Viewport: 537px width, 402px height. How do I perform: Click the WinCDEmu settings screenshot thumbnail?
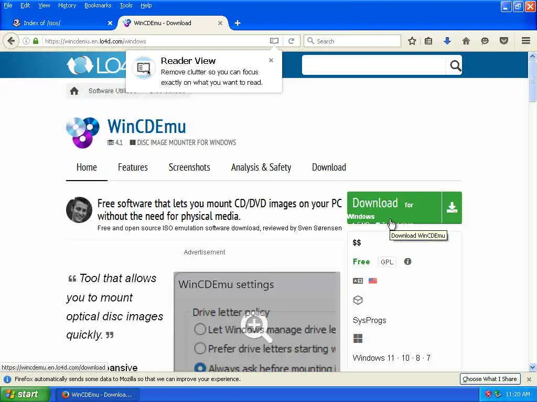point(257,322)
